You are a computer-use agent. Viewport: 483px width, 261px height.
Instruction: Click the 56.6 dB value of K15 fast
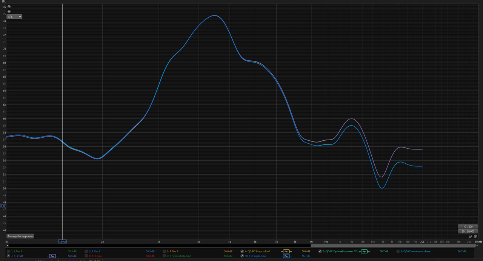pos(72,256)
